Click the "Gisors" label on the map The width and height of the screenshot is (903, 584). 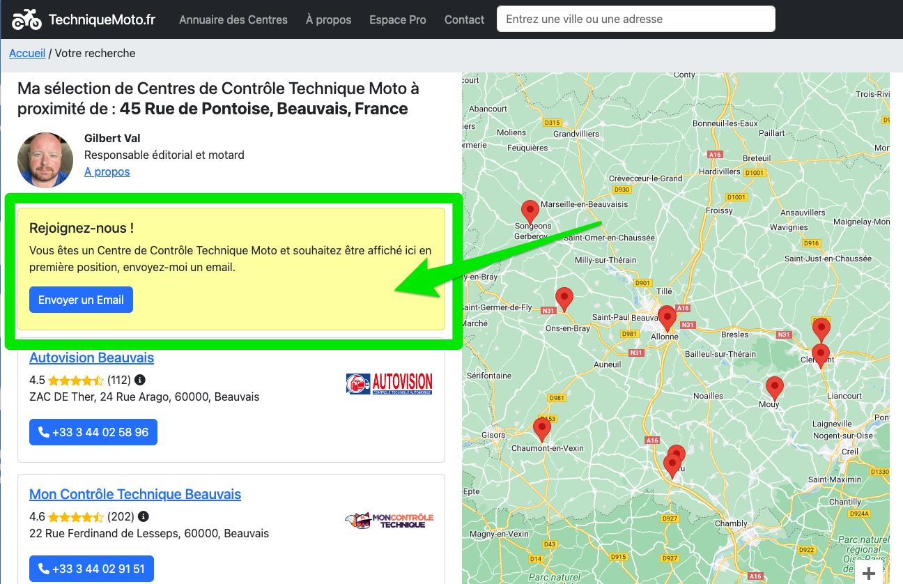click(493, 435)
